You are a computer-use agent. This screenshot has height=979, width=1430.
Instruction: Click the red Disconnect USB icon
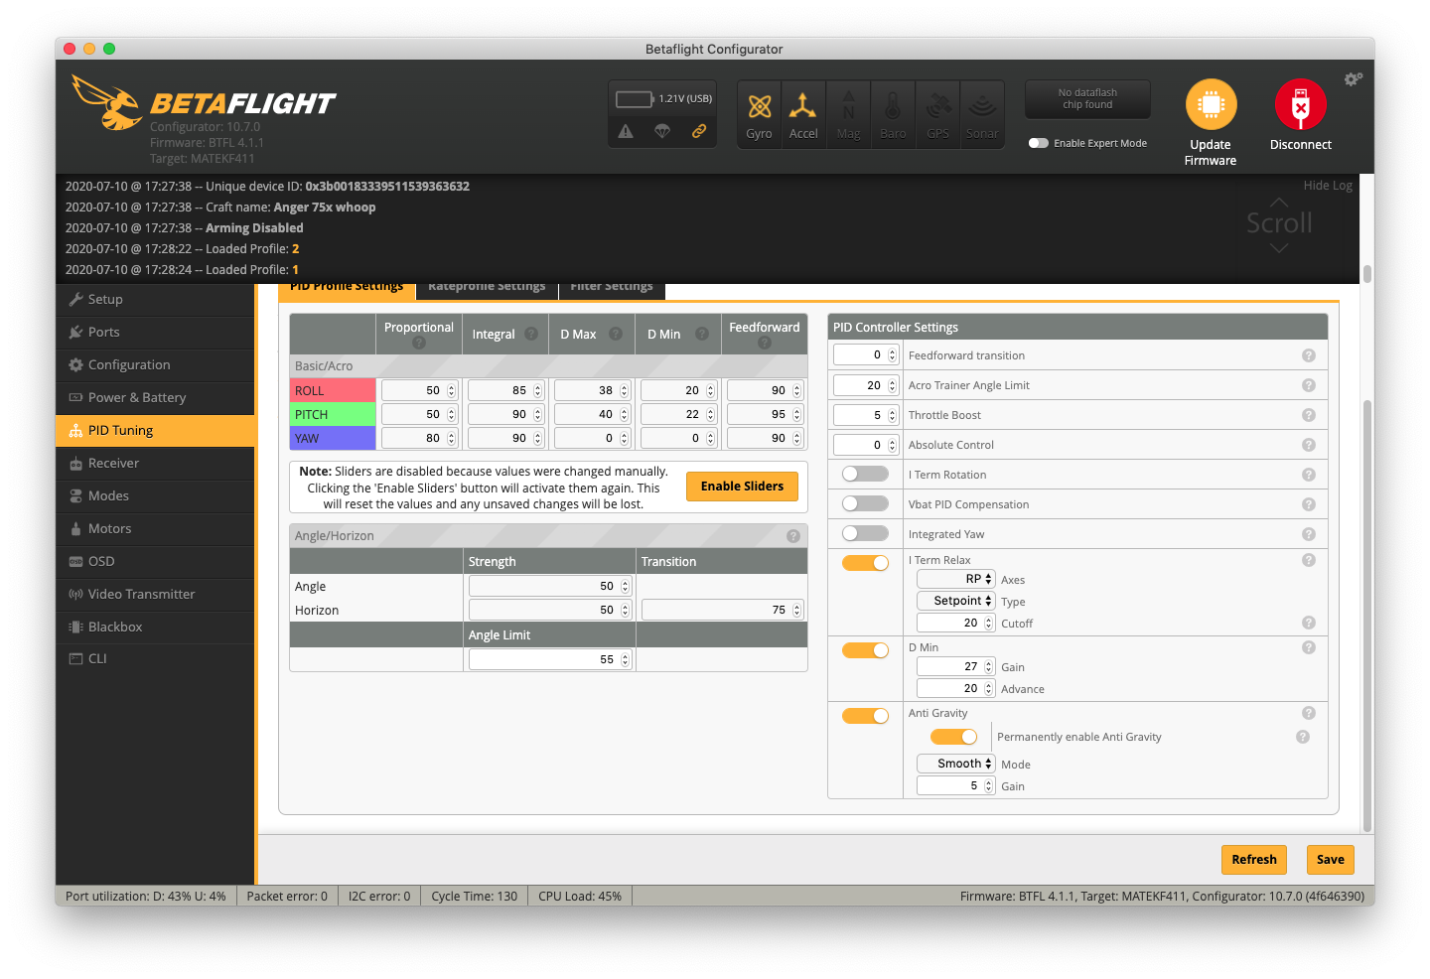click(1301, 104)
